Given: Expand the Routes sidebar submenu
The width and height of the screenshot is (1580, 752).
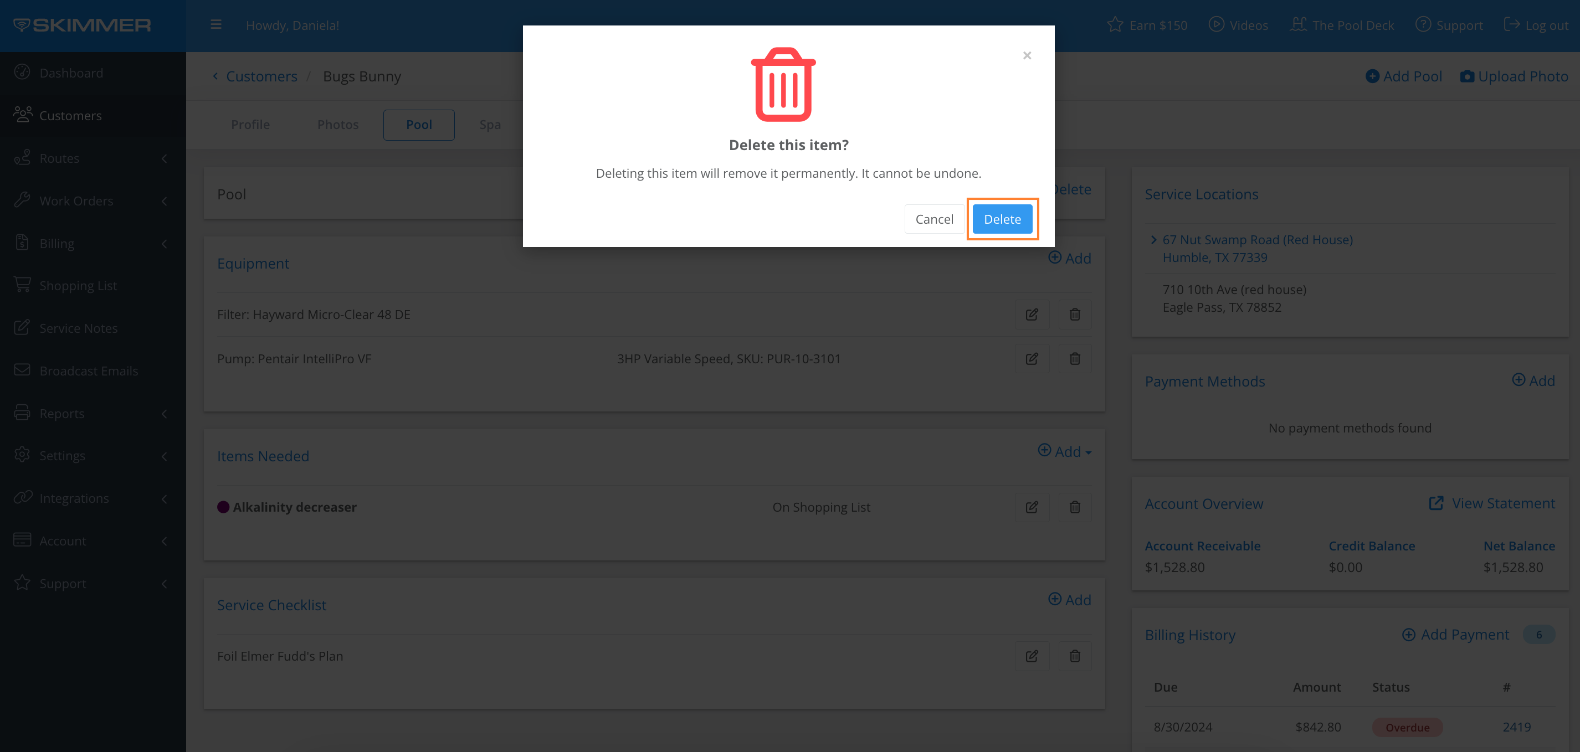Looking at the screenshot, I should coord(164,158).
